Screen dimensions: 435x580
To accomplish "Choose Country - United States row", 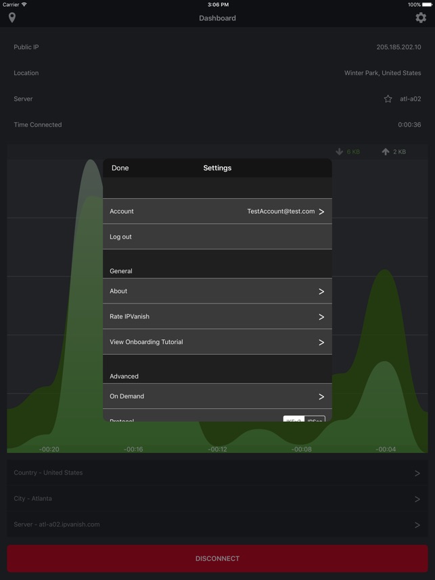I will [x=217, y=473].
